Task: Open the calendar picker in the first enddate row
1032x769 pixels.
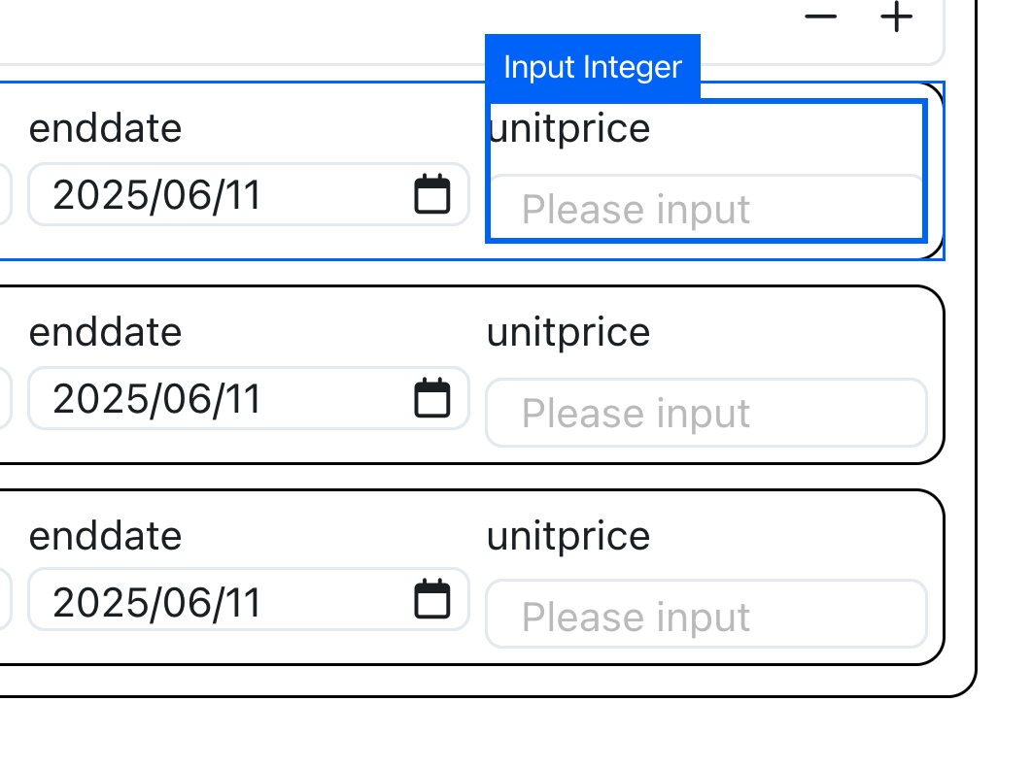Action: coord(432,194)
